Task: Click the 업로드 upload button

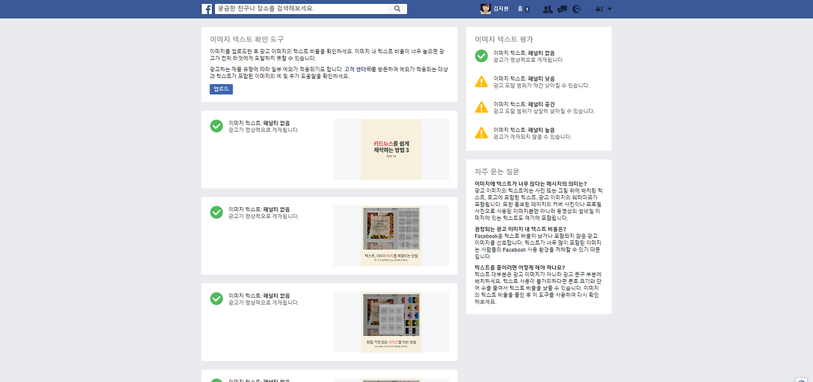Action: coord(220,89)
